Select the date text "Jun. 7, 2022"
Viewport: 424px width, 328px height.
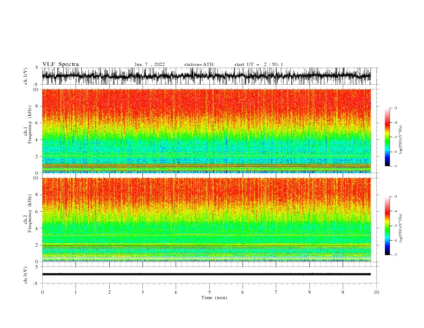[149, 64]
